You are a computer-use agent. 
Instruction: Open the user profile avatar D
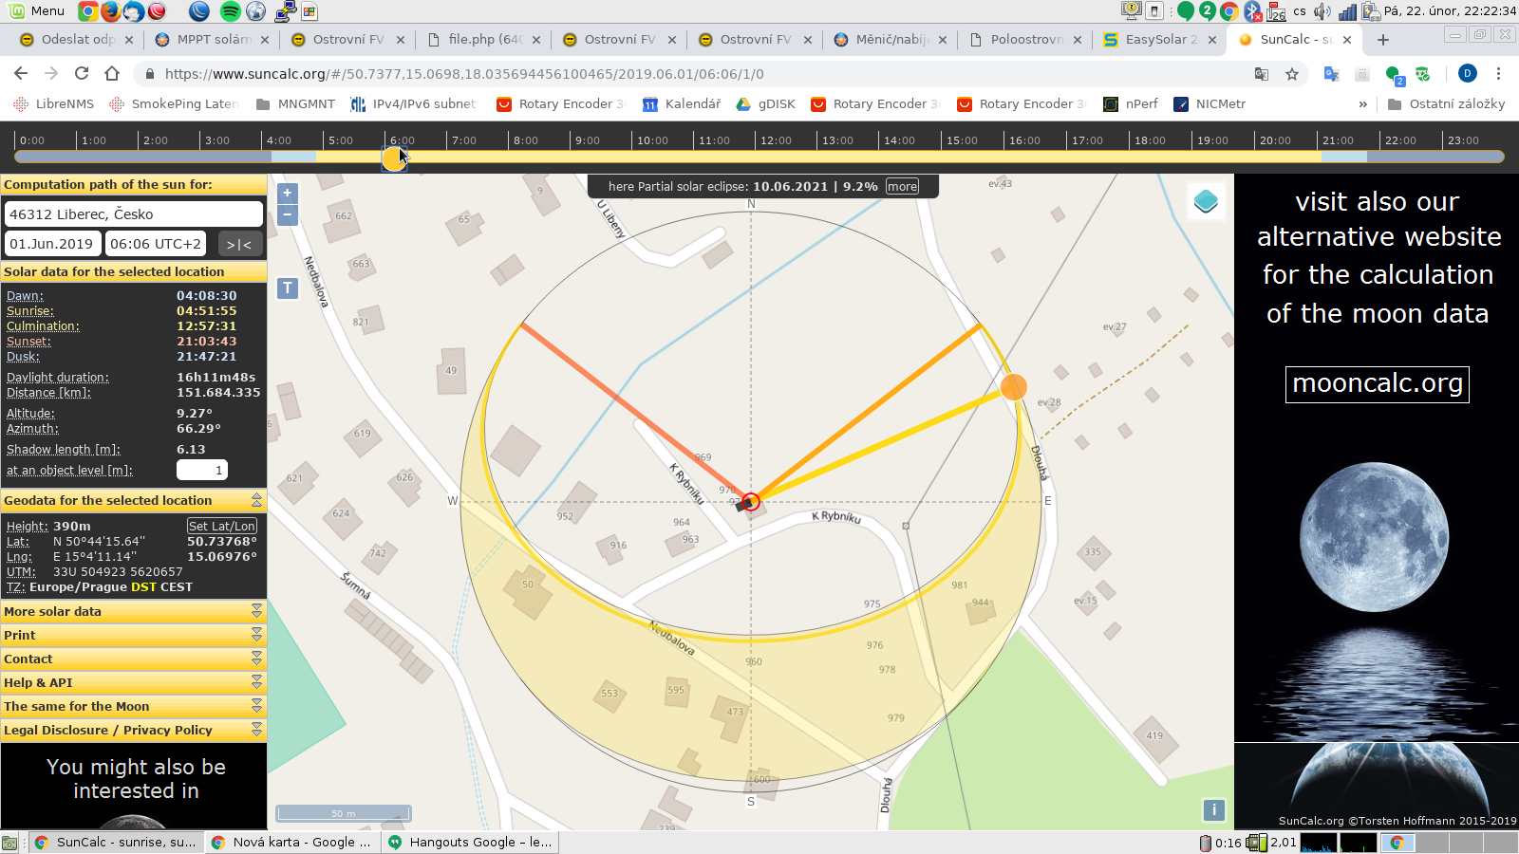[x=1468, y=74]
